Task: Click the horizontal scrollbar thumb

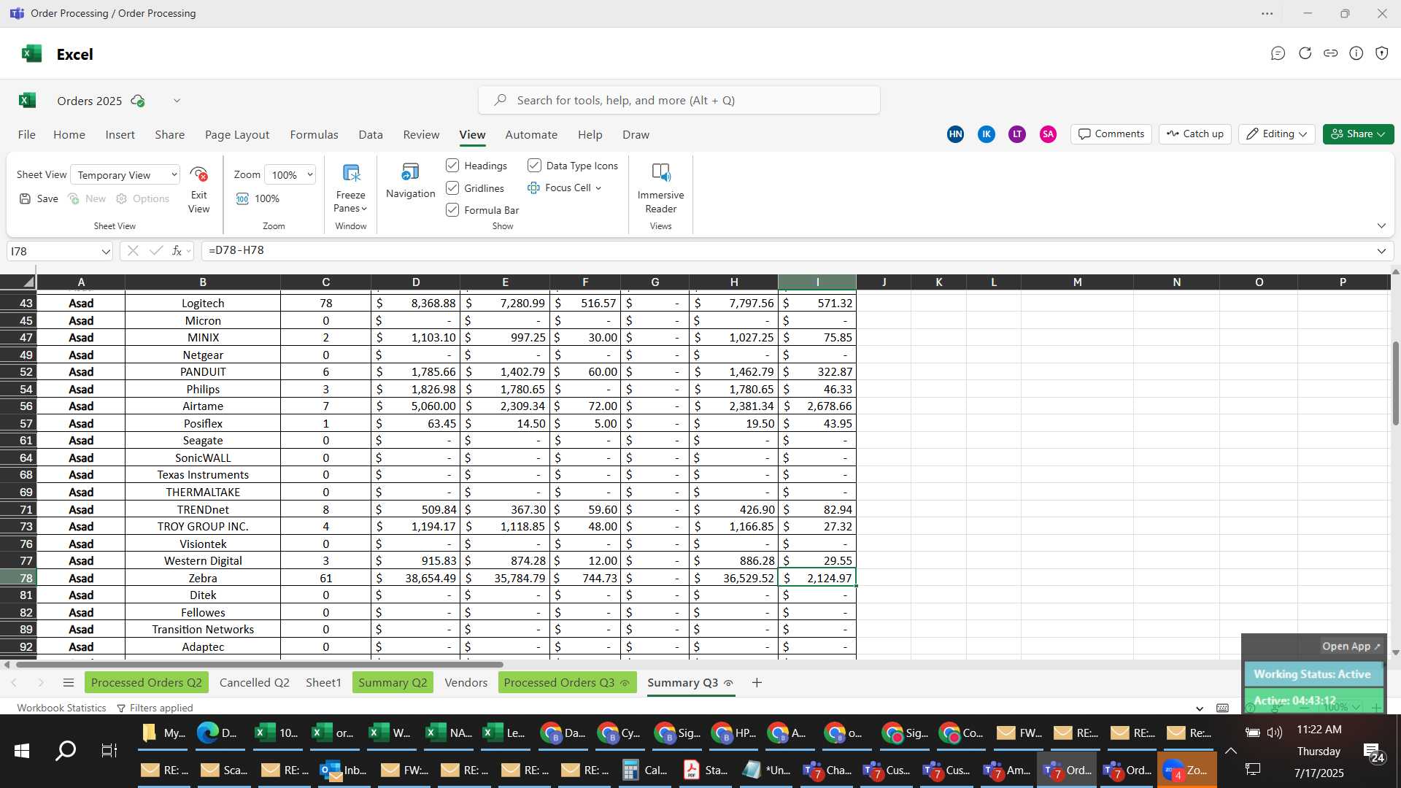Action: tap(259, 664)
